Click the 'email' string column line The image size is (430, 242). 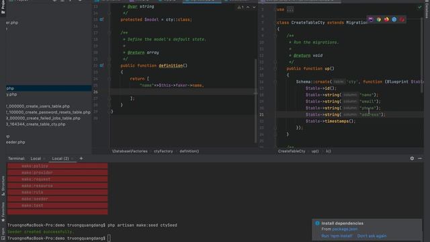coord(343,102)
